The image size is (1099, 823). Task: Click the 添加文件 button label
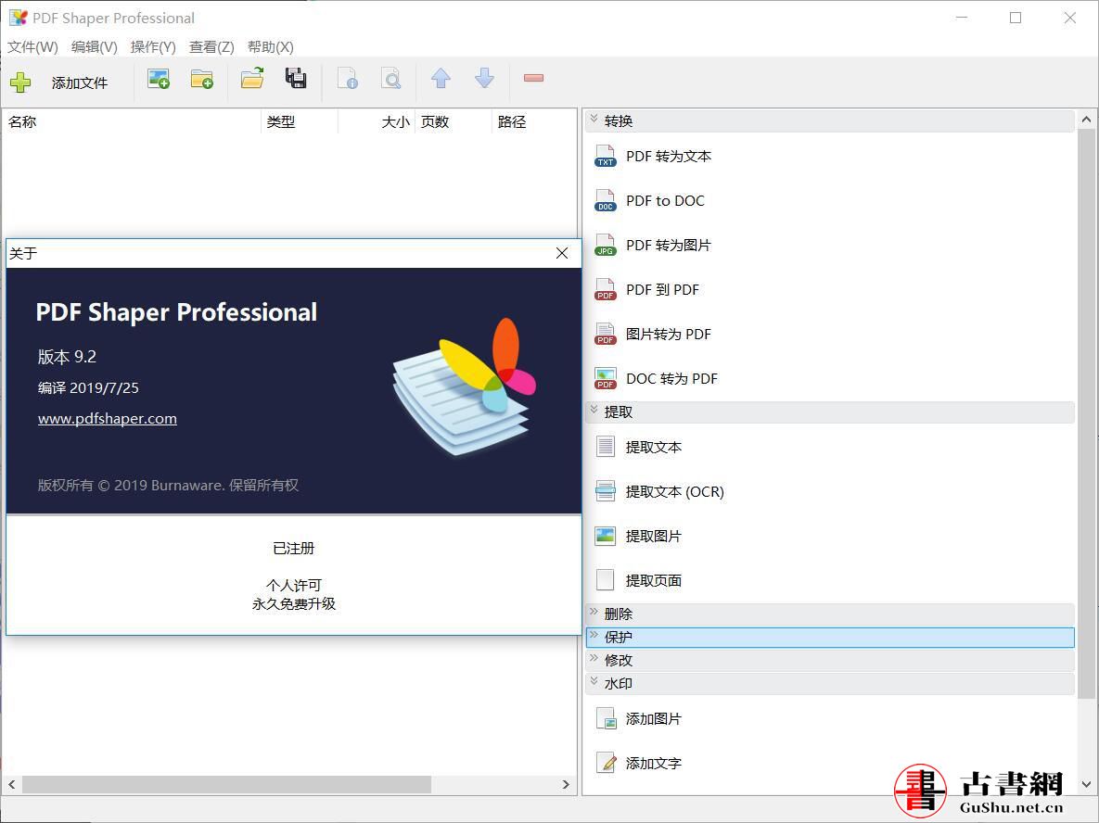tap(80, 82)
